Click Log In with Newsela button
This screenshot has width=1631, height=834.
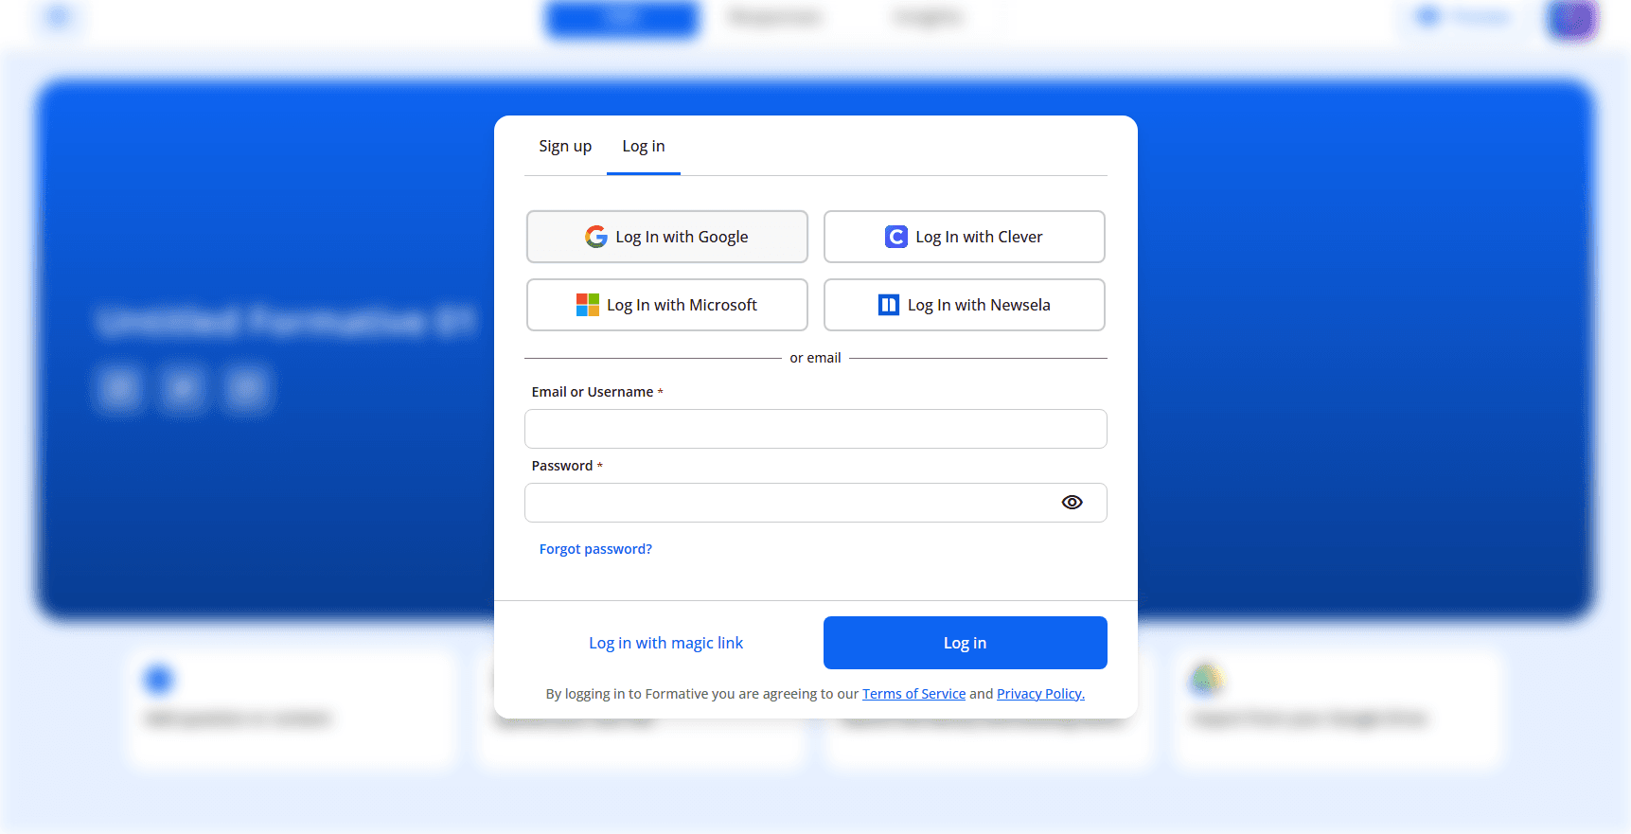[965, 305]
